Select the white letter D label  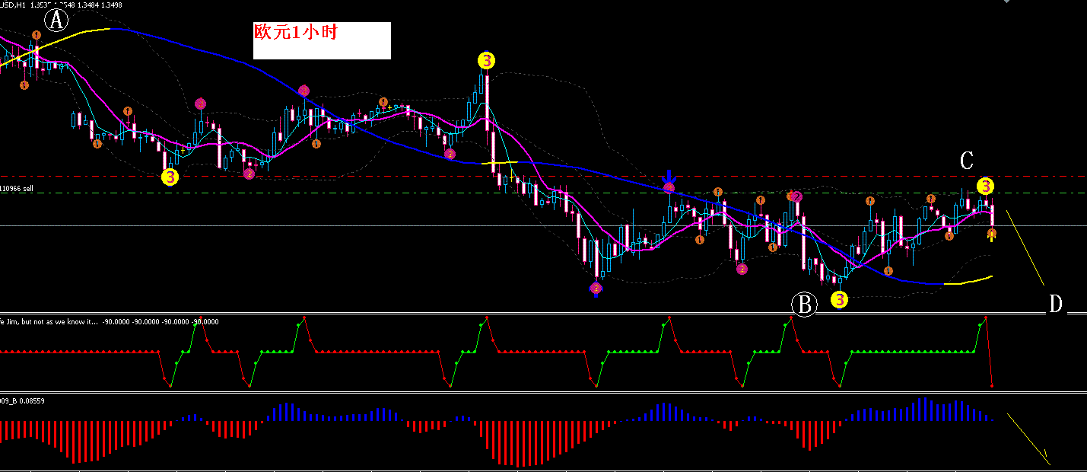[x=1055, y=305]
